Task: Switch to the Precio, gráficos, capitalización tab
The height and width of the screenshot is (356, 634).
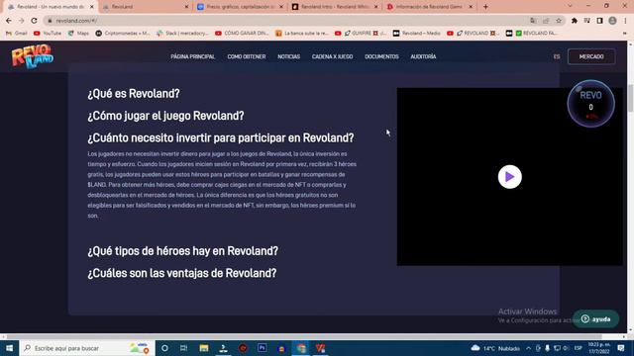Action: click(240, 7)
